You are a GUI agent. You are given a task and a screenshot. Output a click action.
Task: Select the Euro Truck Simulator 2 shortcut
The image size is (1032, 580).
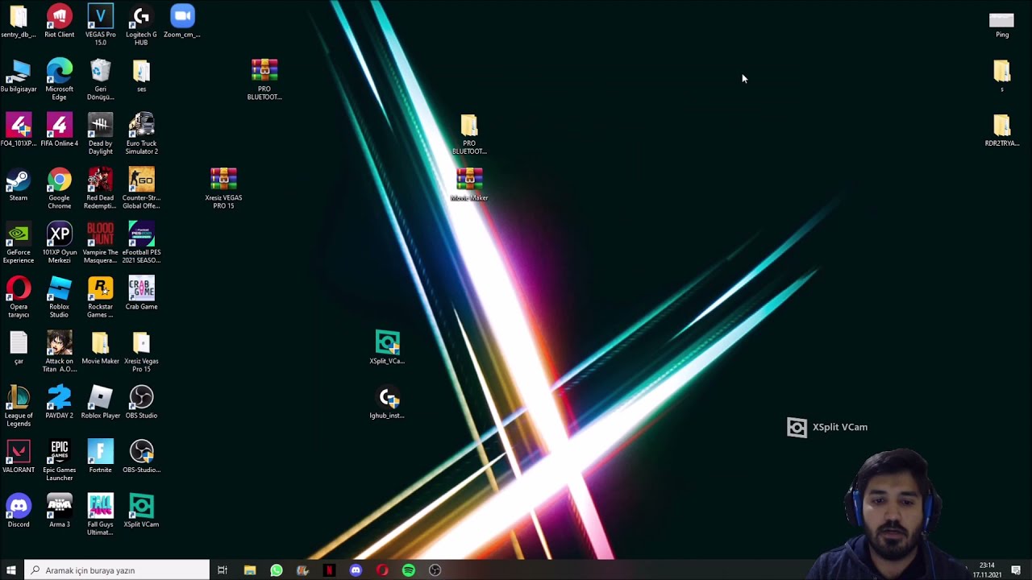point(141,135)
